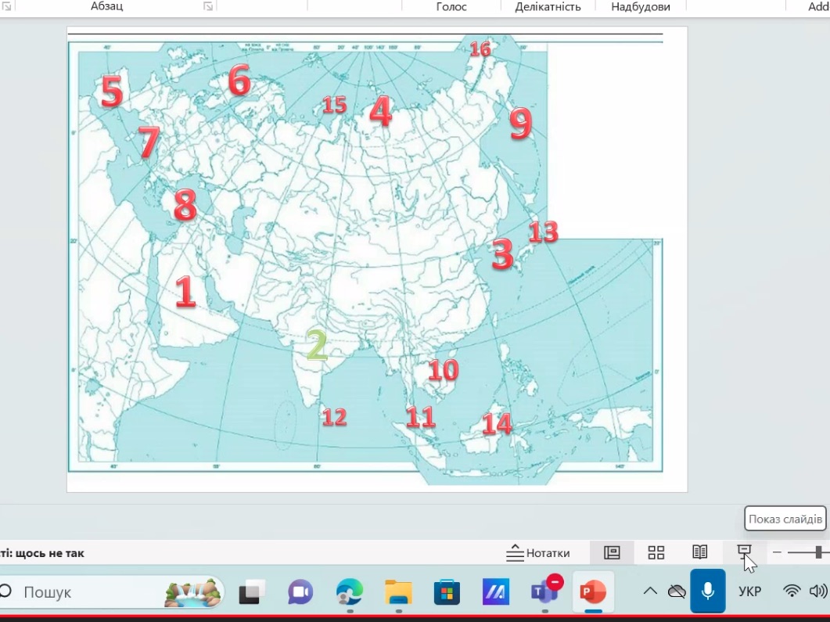Screen dimensions: 830x622
Task: Open Slide Sorter view
Action: click(x=656, y=552)
